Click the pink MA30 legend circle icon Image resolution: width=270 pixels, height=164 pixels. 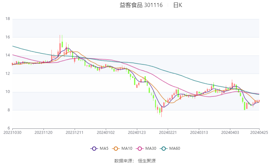(x=140, y=148)
